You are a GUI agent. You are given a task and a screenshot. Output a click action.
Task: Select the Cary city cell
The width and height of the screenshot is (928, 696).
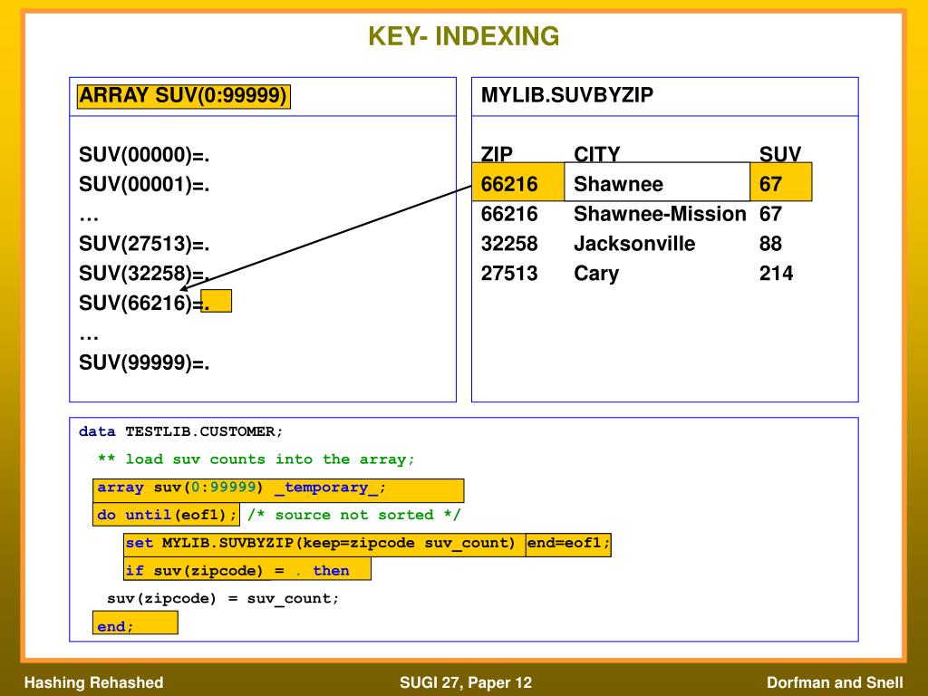[x=596, y=274]
